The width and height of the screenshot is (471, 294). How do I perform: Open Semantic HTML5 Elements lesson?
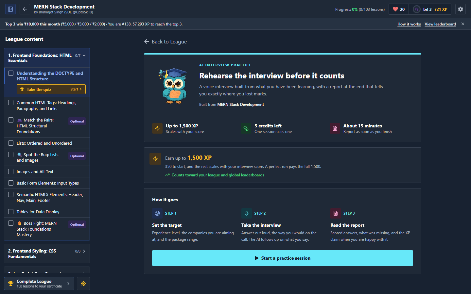(50, 198)
